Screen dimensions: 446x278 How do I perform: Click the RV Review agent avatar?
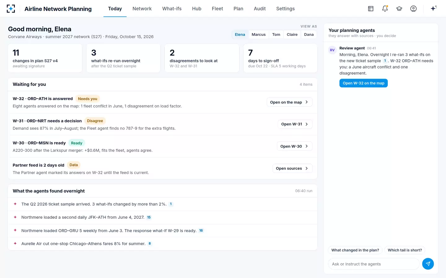tap(332, 50)
